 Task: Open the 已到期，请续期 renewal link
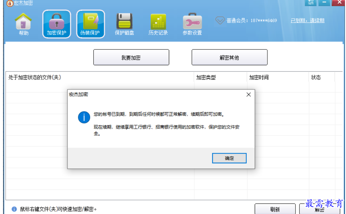pyautogui.click(x=308, y=20)
